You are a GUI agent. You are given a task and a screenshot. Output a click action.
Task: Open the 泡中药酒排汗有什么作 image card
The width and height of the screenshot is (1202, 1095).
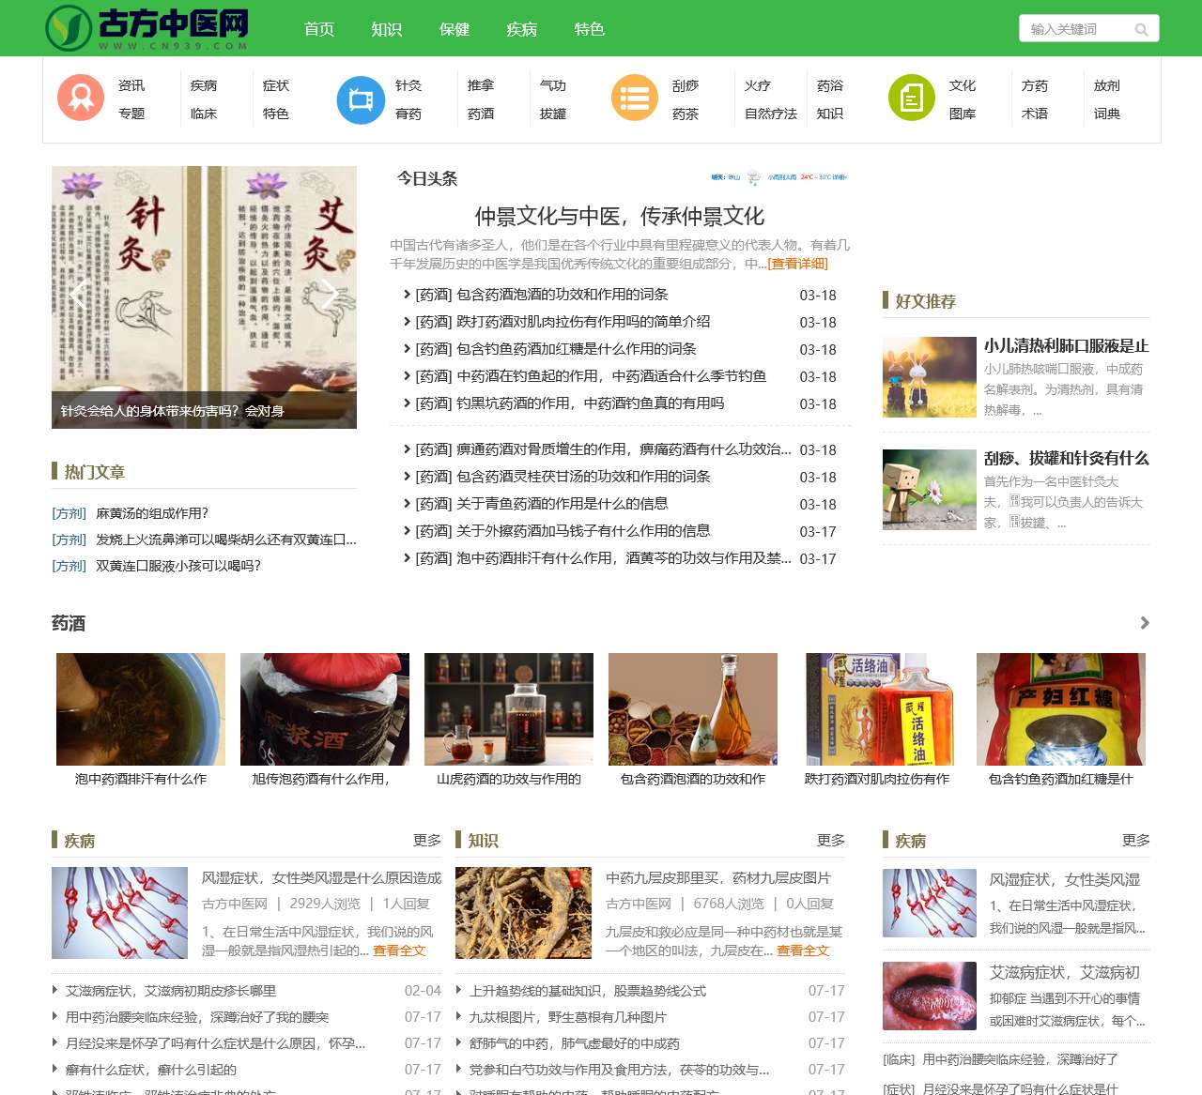click(x=141, y=709)
